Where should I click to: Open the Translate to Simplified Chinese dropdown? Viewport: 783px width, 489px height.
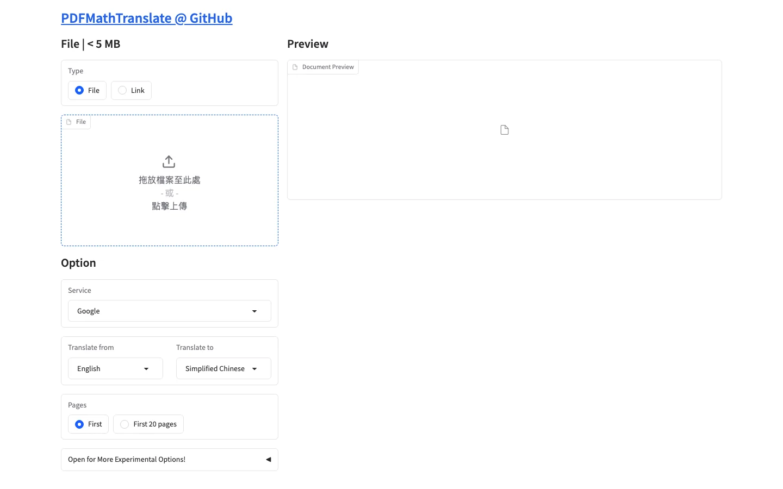pos(223,368)
